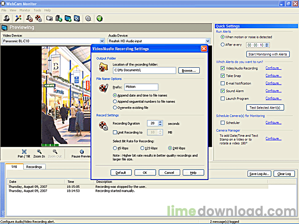Click Start Monitoring with Alerts

pos(268,54)
